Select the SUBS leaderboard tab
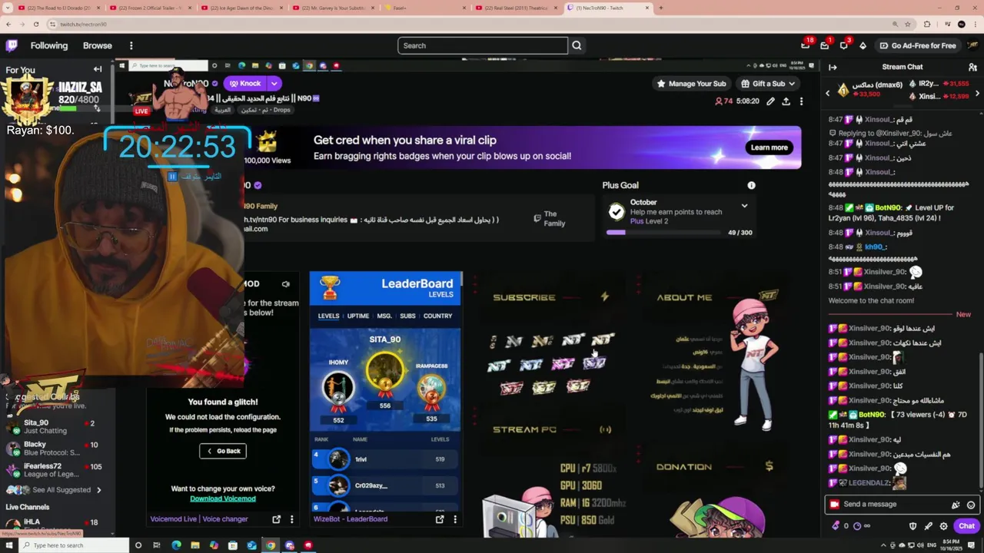This screenshot has width=984, height=553. pos(407,316)
